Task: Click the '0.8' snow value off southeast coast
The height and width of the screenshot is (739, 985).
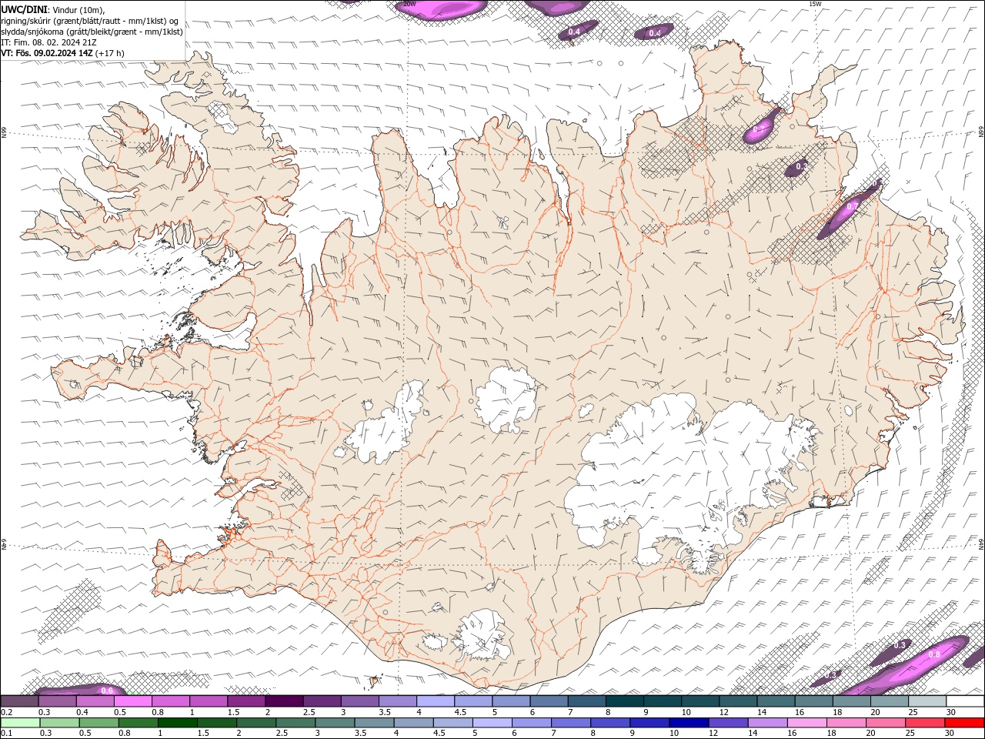Action: point(934,654)
